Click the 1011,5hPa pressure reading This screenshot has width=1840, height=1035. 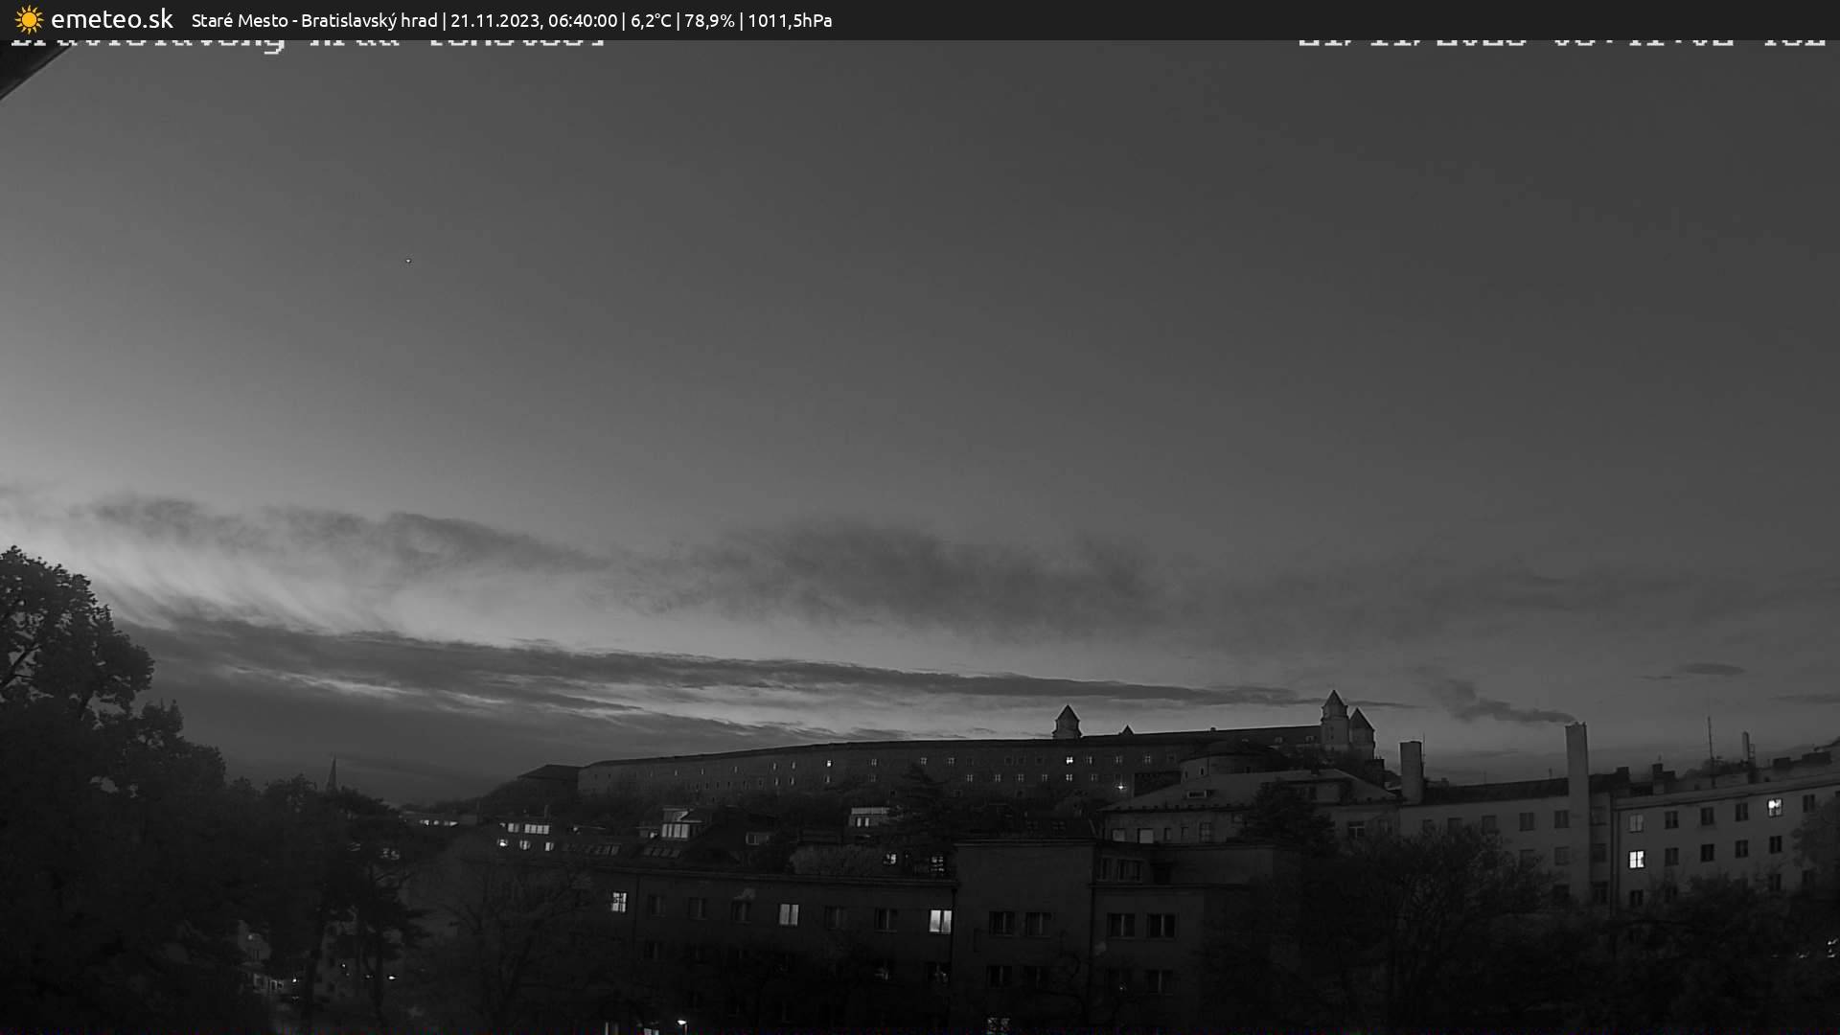(790, 20)
